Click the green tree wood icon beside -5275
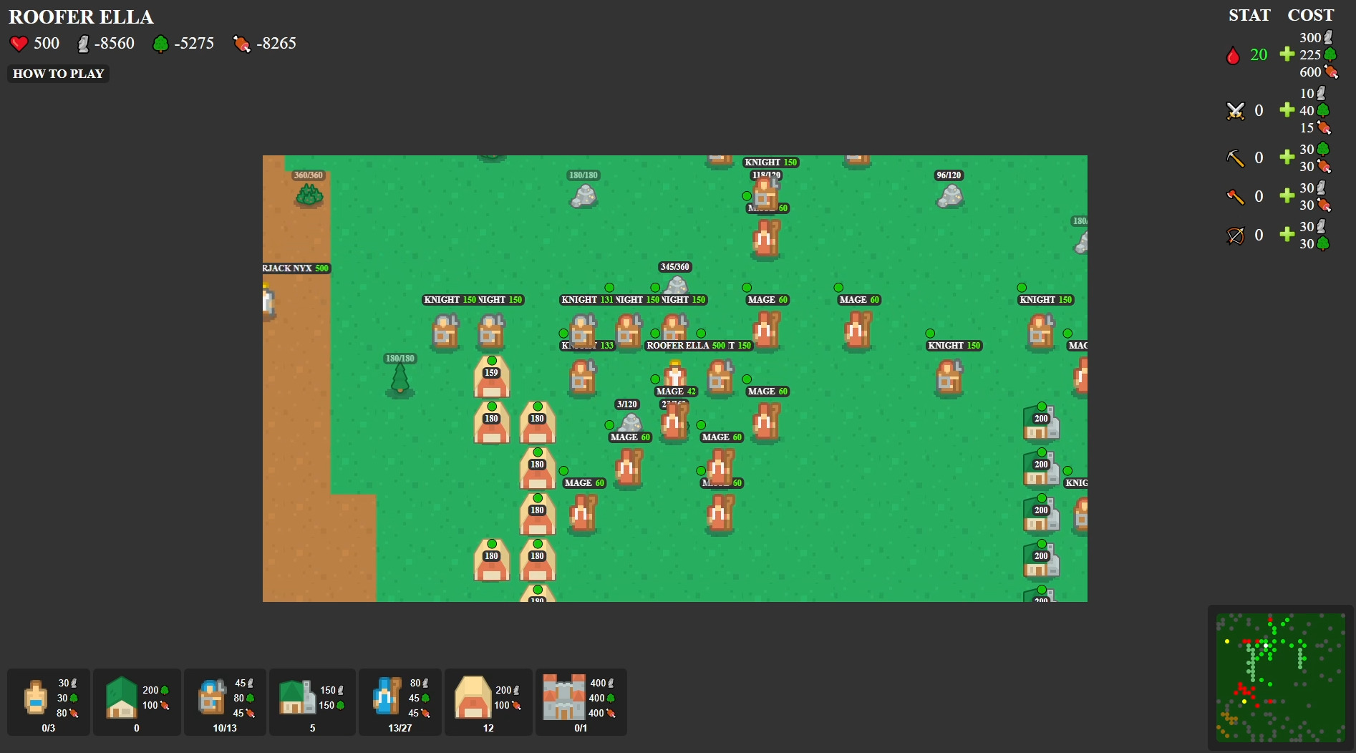The image size is (1356, 753). click(160, 44)
